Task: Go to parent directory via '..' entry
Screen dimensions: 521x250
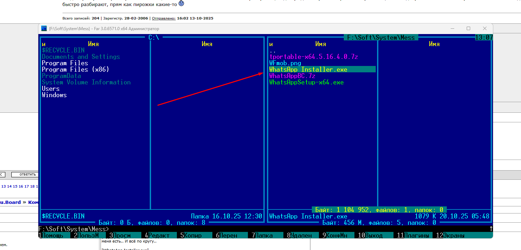Action: coord(272,50)
